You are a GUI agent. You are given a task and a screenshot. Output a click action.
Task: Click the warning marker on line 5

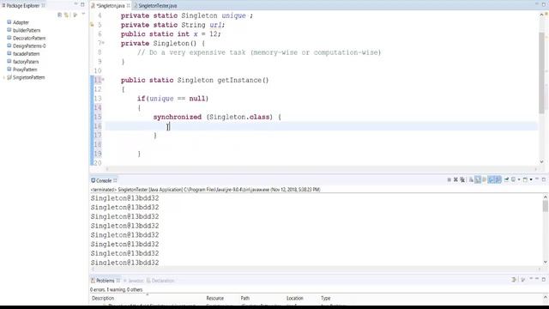click(92, 25)
